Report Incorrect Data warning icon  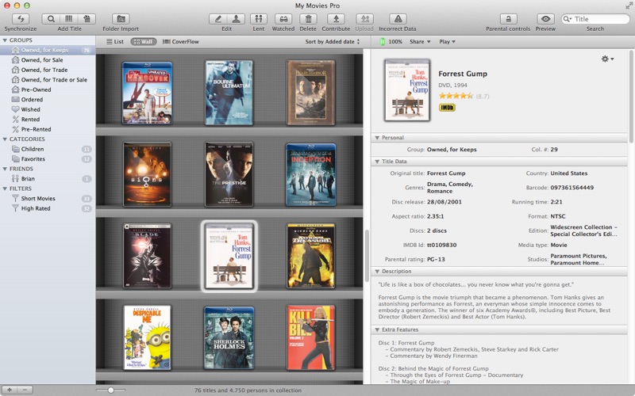(398, 18)
